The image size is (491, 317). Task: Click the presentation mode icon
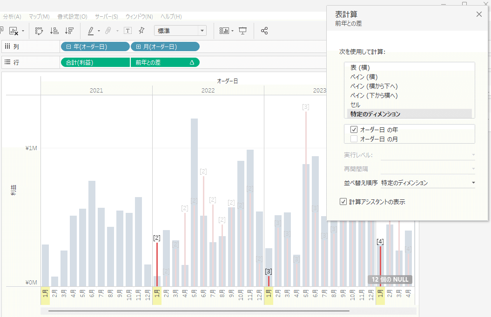tap(242, 31)
